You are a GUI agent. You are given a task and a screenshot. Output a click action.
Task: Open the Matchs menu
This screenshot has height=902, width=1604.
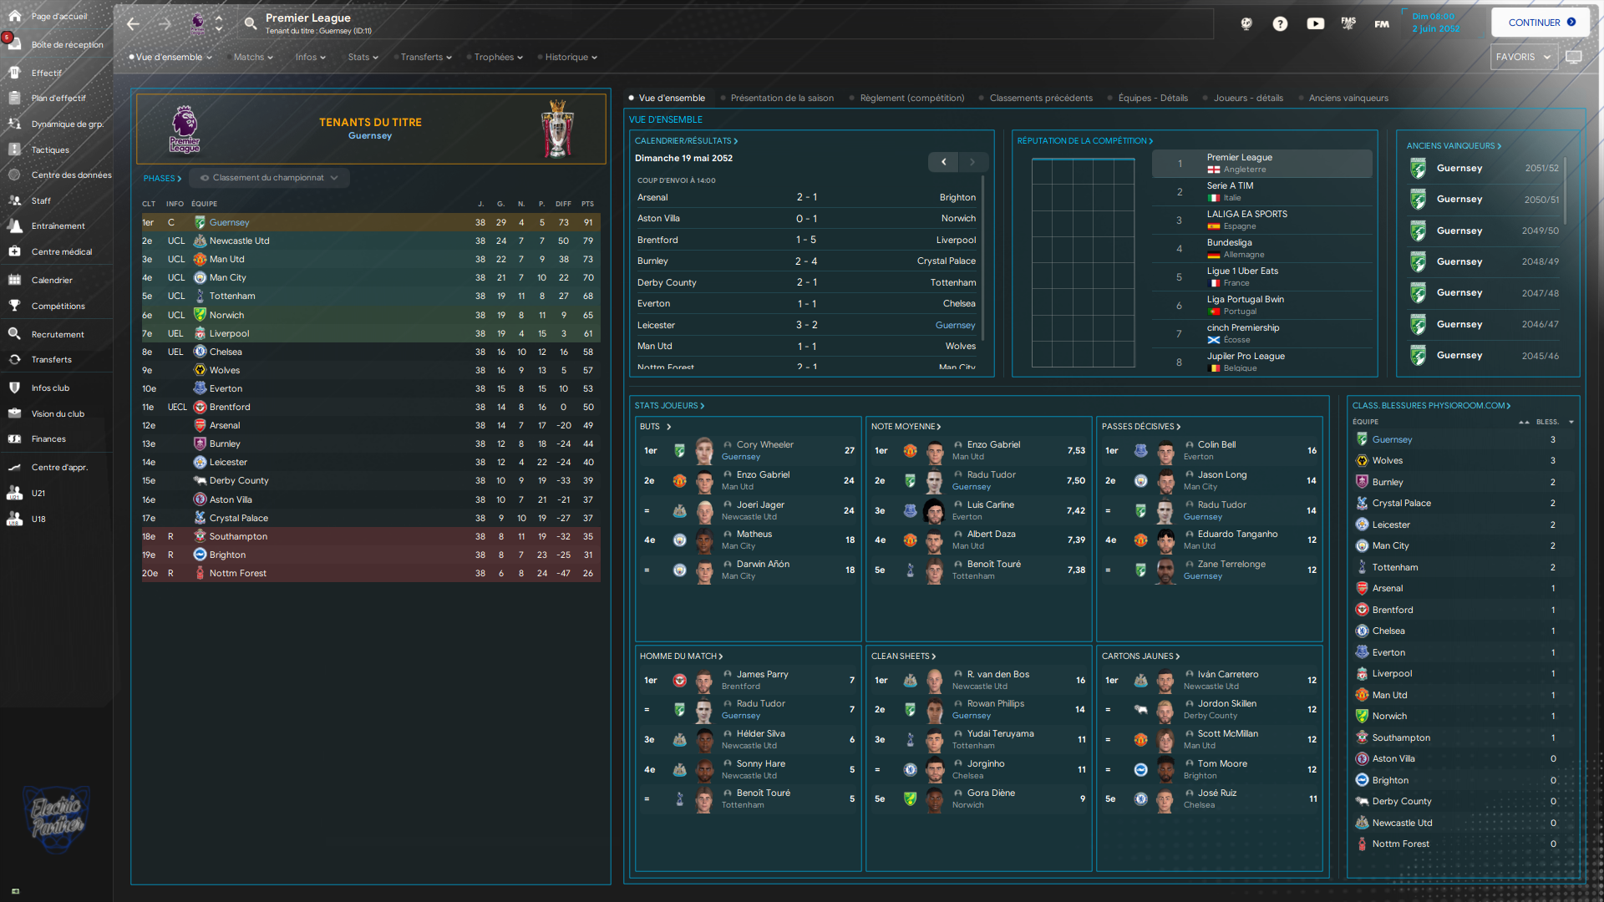253,58
